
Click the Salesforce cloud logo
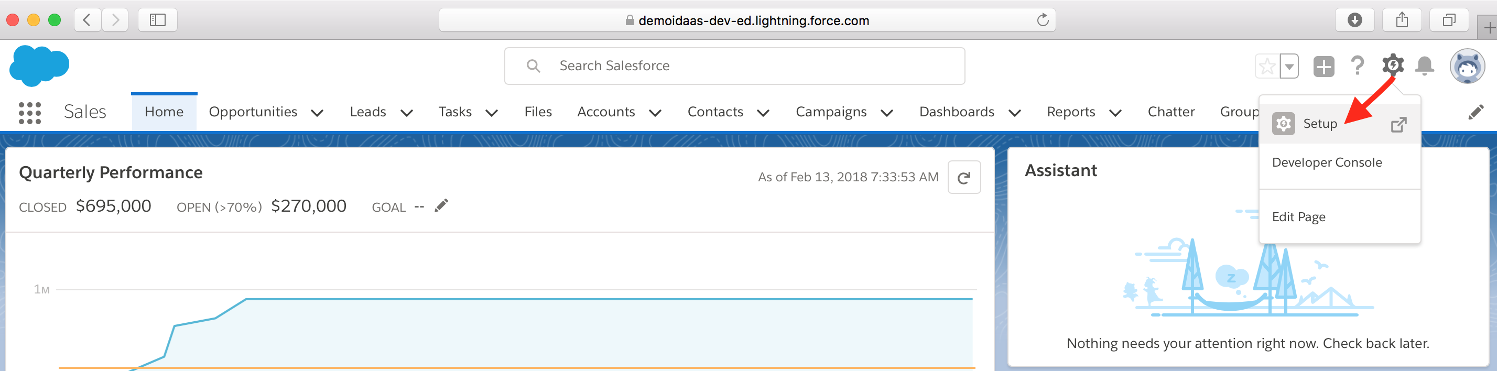[39, 66]
